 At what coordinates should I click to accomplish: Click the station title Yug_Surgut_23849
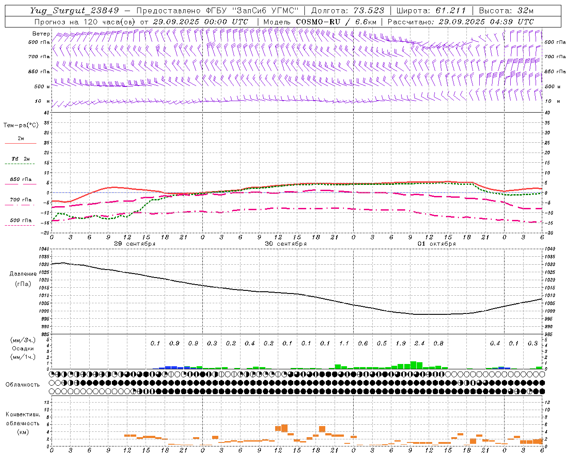tap(75, 11)
